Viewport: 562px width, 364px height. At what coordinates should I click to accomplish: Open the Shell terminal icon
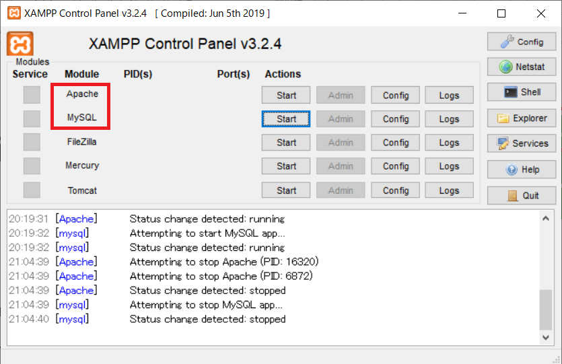pos(522,92)
